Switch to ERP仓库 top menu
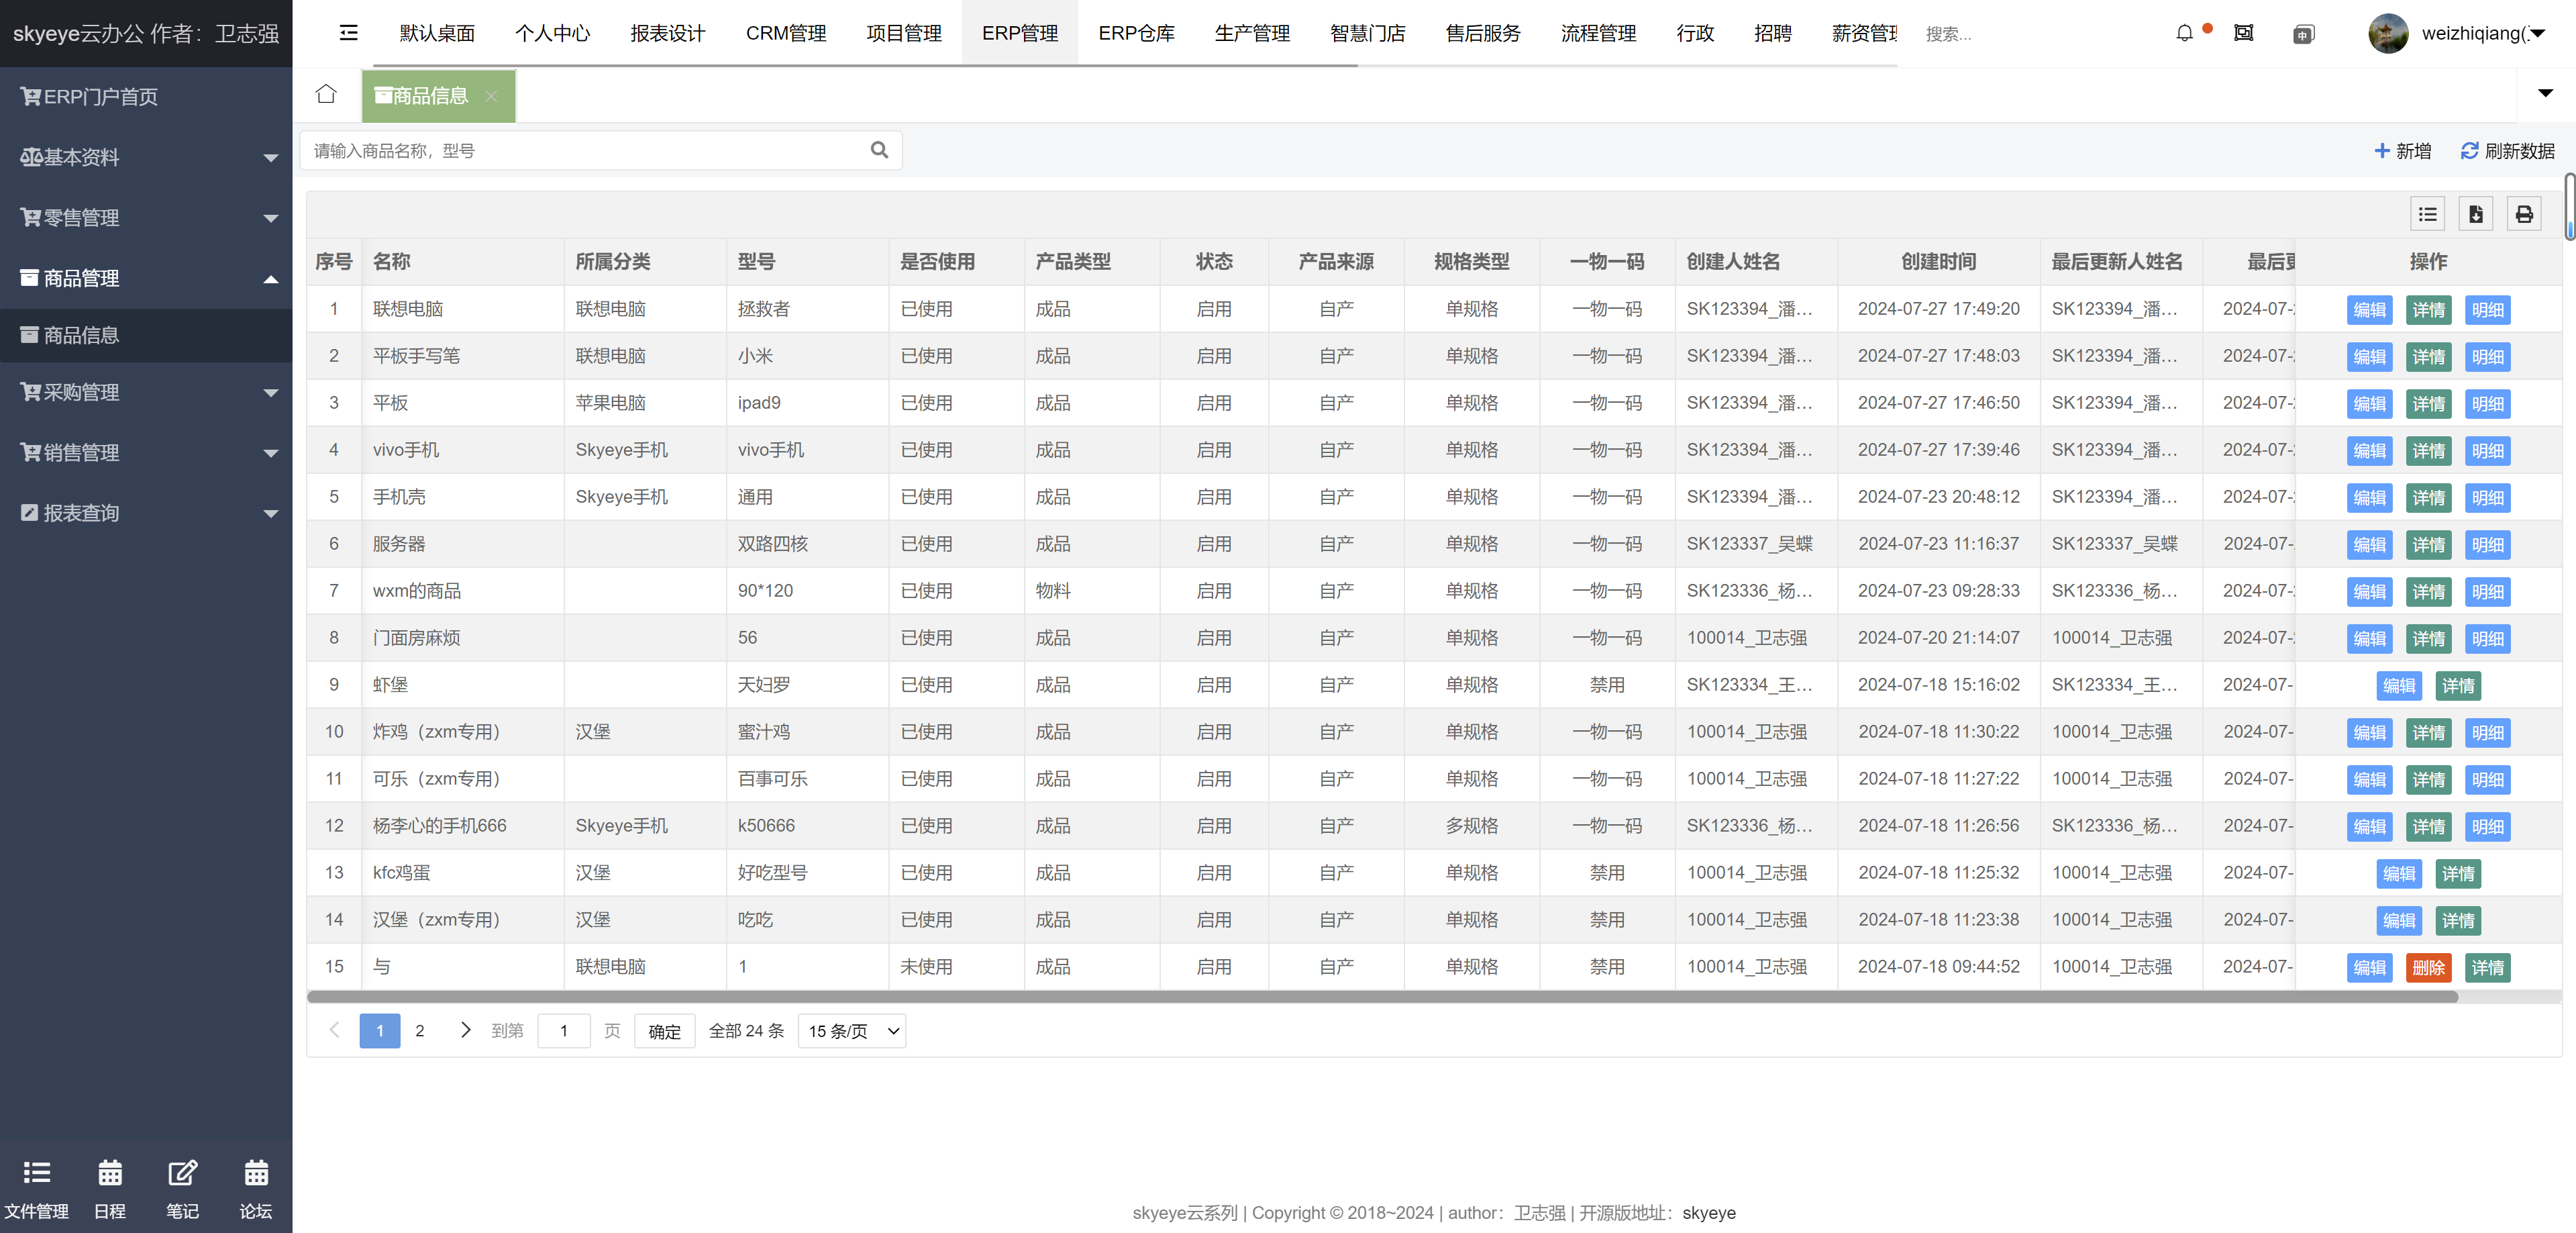This screenshot has width=2576, height=1233. click(x=1136, y=33)
